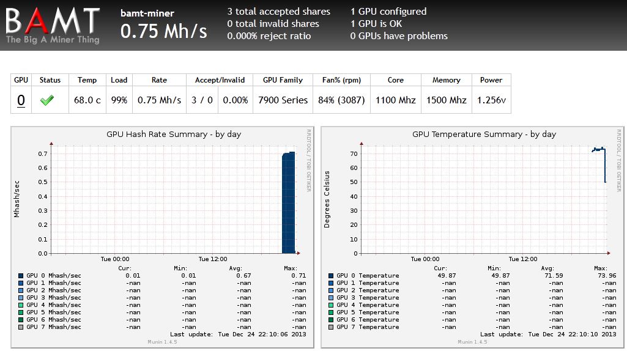Click the GPU 0 Temperature legend swatch
This screenshot has width=627, height=351.
(x=331, y=276)
